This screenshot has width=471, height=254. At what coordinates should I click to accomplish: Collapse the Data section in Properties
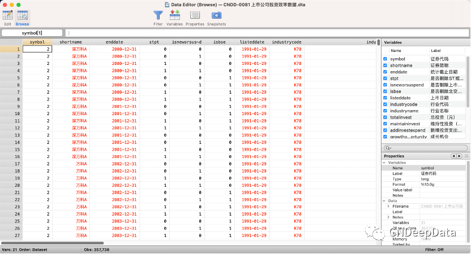pos(384,201)
